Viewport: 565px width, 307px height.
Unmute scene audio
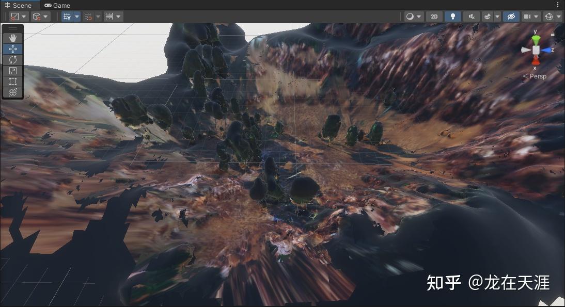(471, 16)
